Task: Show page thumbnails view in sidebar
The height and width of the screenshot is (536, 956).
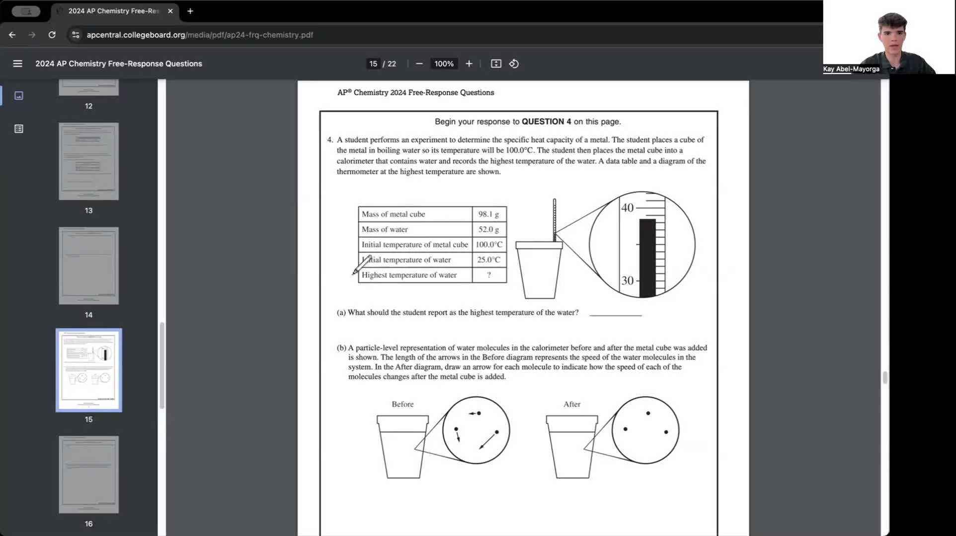Action: pyautogui.click(x=19, y=95)
